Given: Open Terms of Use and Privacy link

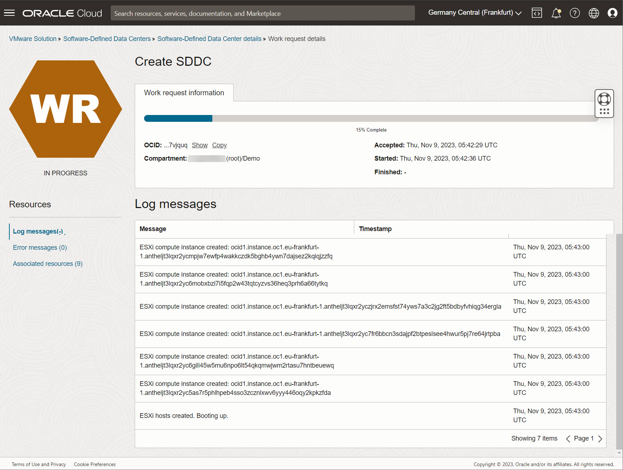Looking at the screenshot, I should pyautogui.click(x=39, y=464).
